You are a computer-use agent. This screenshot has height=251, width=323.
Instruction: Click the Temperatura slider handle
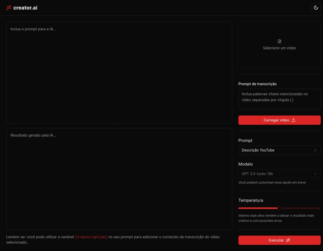tap(279, 208)
